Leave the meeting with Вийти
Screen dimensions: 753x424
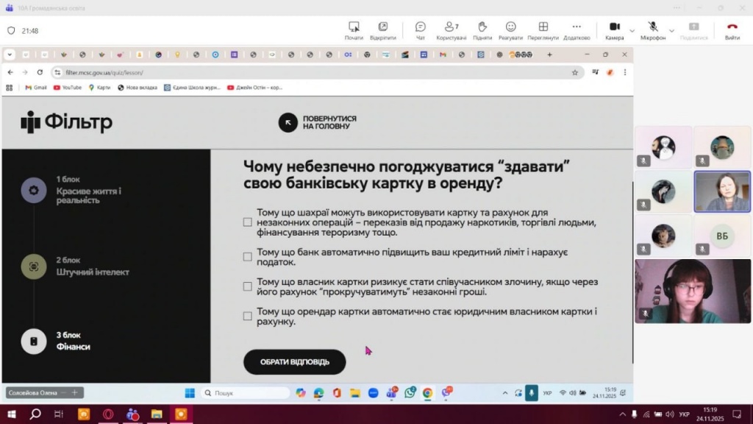pyautogui.click(x=732, y=30)
